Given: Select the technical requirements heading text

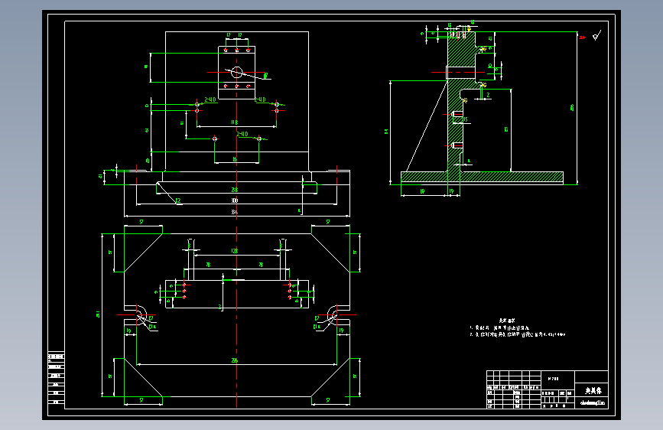Looking at the screenshot, I should click(x=507, y=321).
